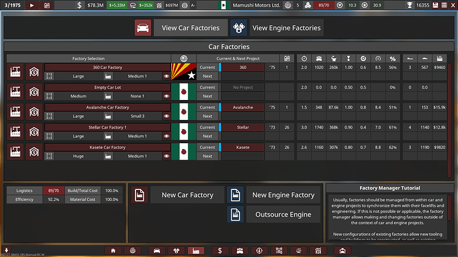
Task: Open the No Project current project field
Action: coord(243,87)
